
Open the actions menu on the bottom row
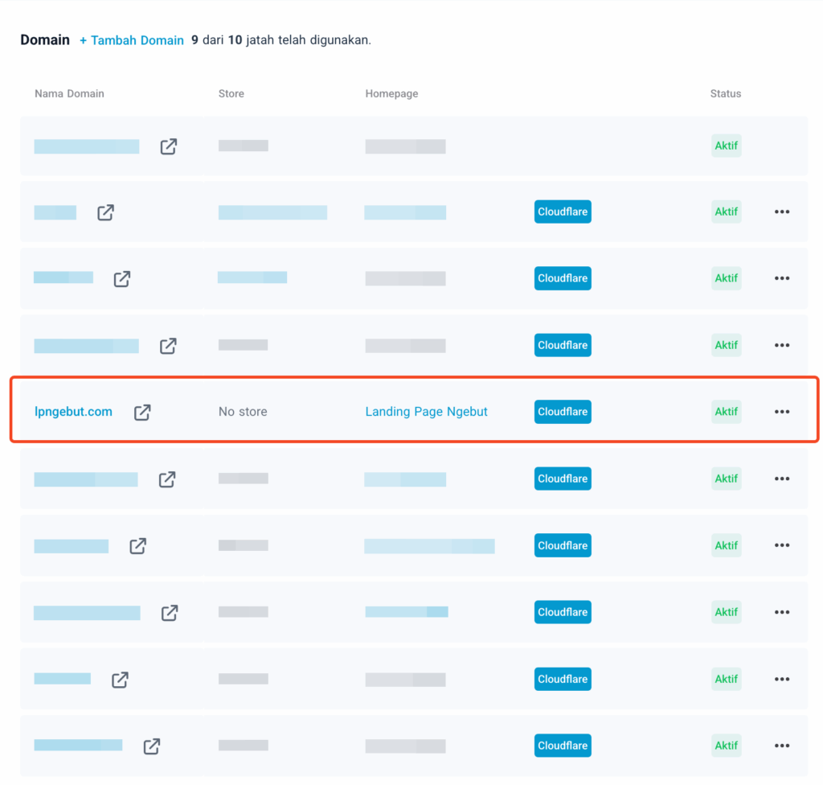point(781,746)
